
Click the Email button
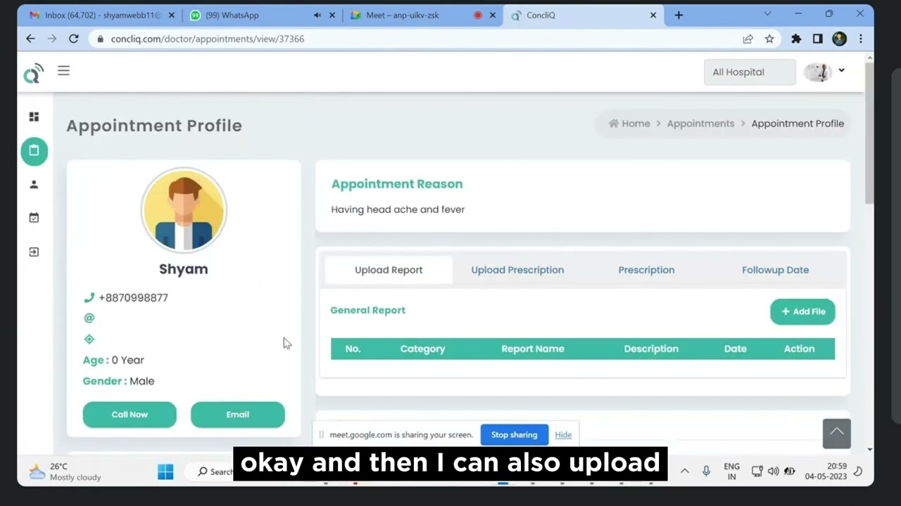tap(238, 415)
